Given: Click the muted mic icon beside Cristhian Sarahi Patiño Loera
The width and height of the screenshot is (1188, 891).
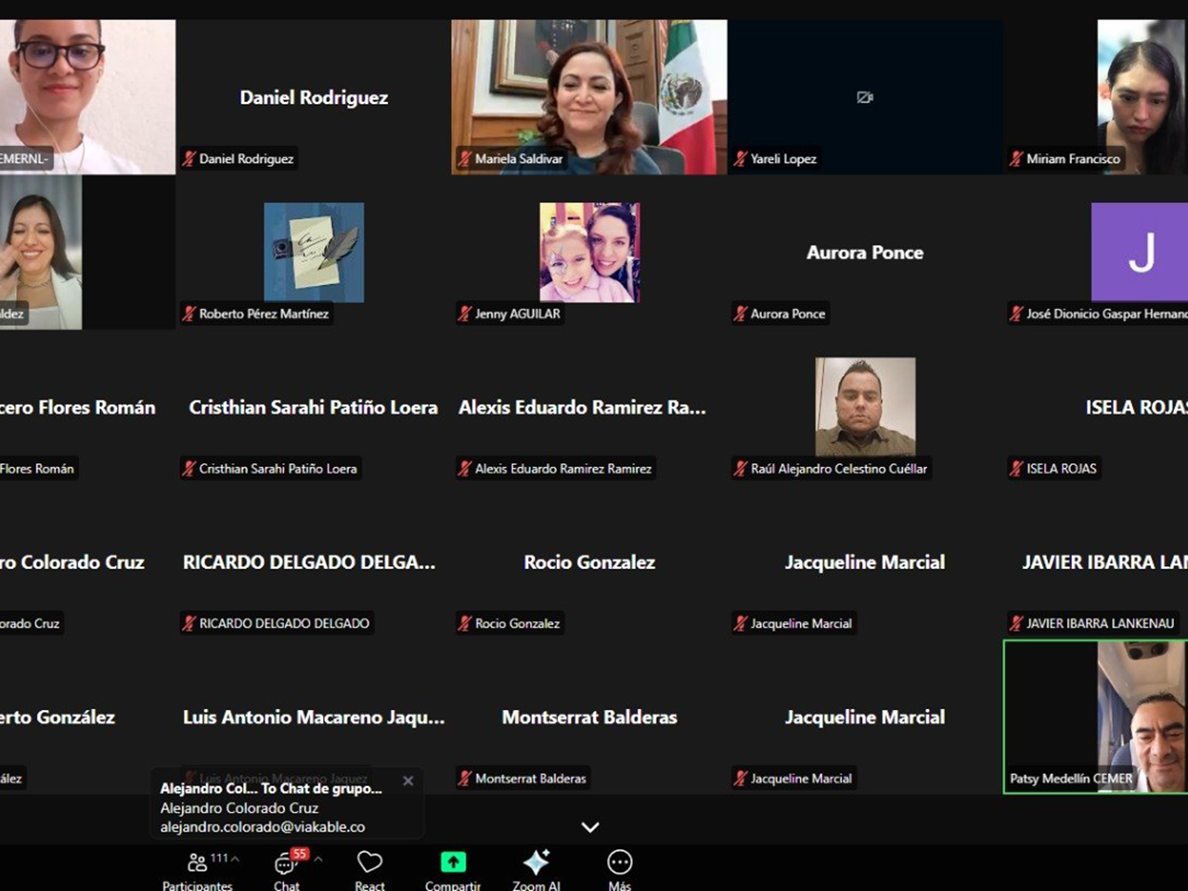Looking at the screenshot, I should click(x=189, y=469).
